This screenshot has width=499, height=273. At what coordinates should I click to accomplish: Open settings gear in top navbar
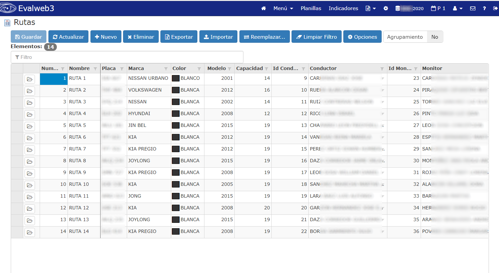click(x=386, y=8)
